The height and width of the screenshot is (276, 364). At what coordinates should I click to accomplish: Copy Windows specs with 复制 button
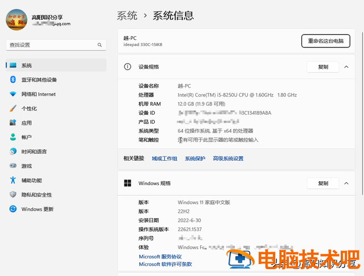[x=323, y=183]
